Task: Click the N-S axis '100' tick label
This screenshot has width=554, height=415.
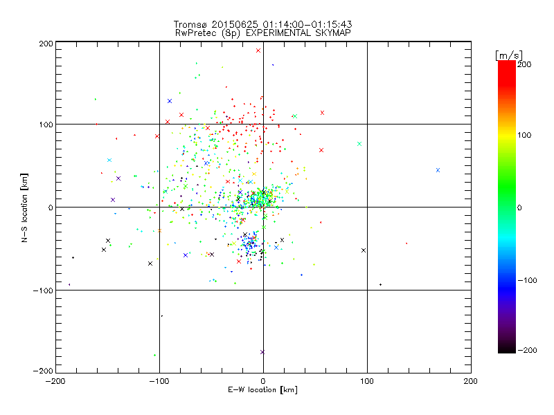Action: [46, 124]
